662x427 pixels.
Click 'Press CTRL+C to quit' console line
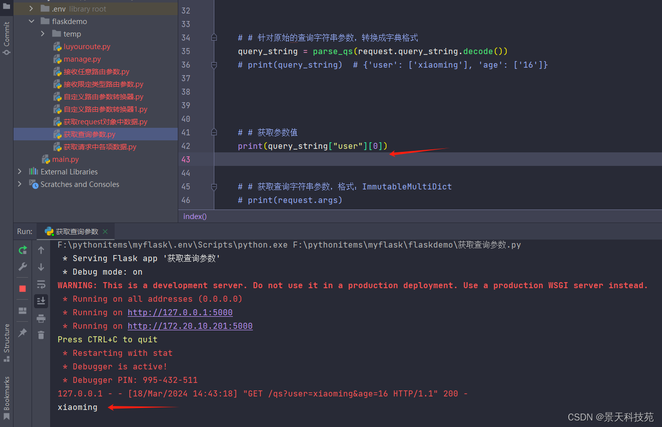tap(108, 339)
